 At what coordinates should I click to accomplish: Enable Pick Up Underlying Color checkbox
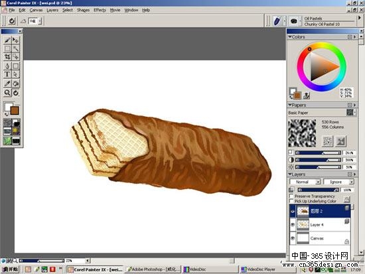pyautogui.click(x=291, y=201)
